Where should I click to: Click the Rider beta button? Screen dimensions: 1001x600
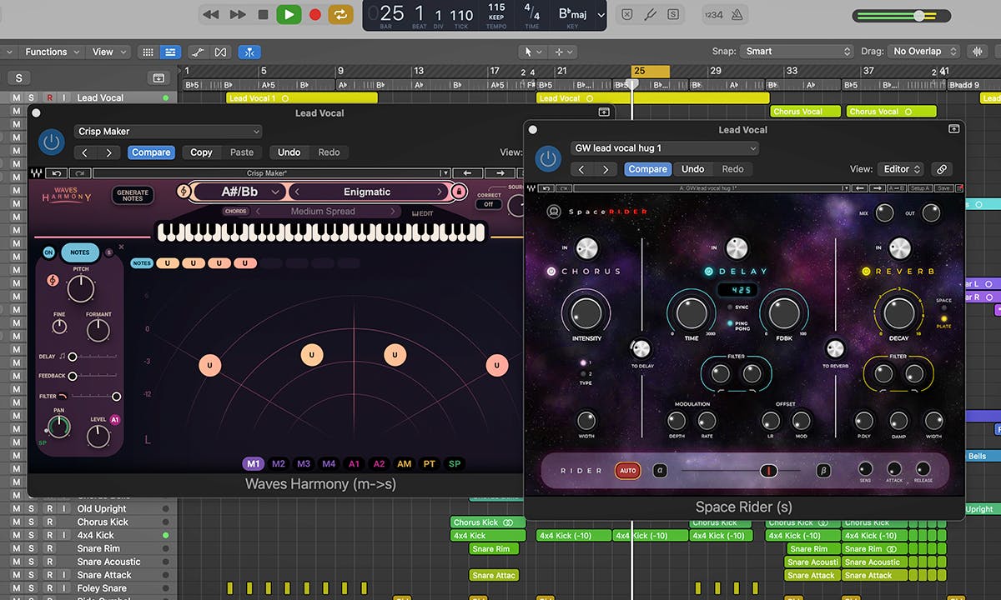pyautogui.click(x=823, y=471)
